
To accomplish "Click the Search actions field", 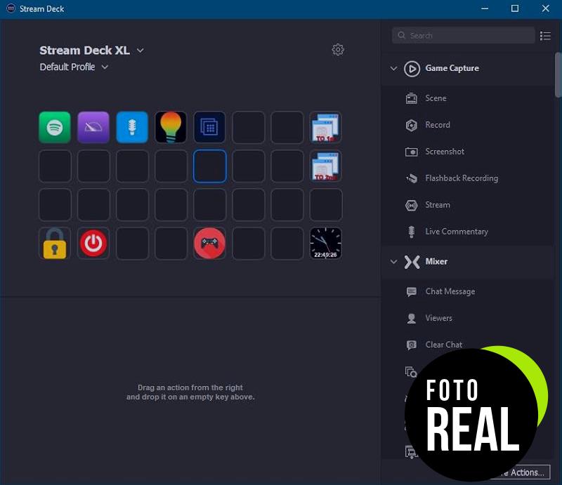I will click(x=463, y=36).
